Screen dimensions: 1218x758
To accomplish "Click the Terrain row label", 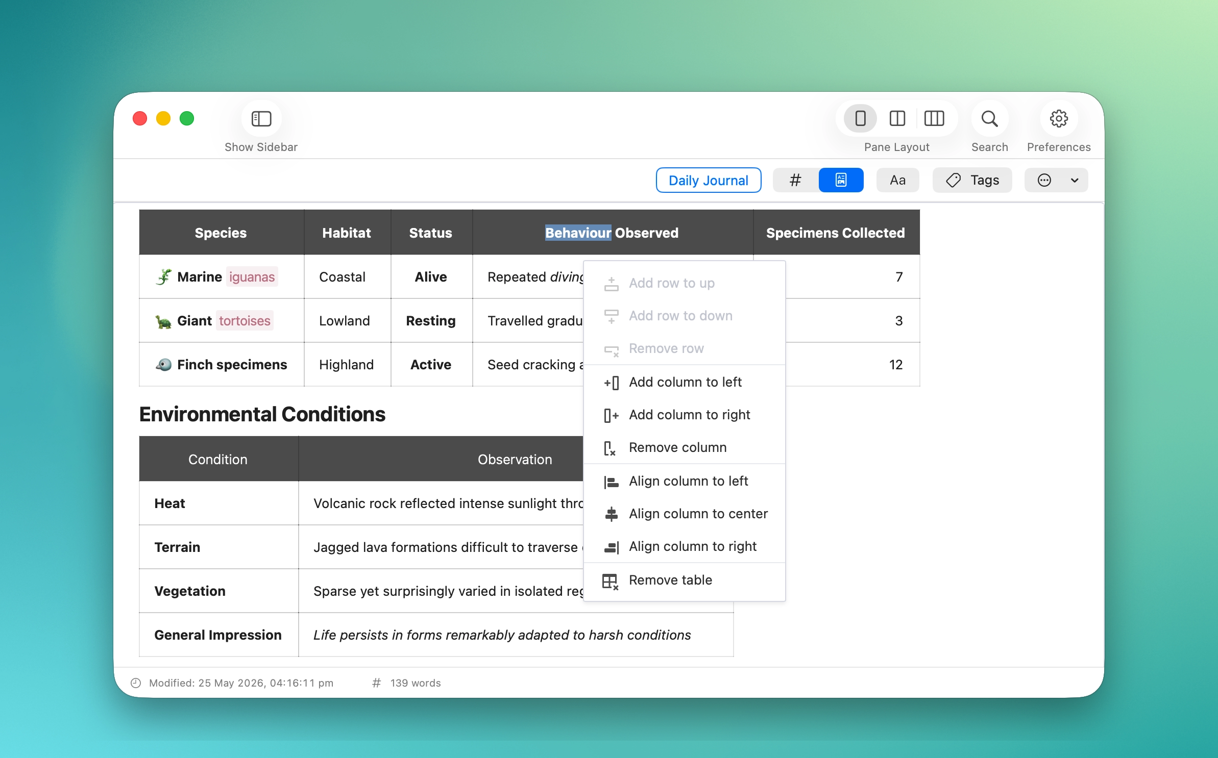I will 177,547.
